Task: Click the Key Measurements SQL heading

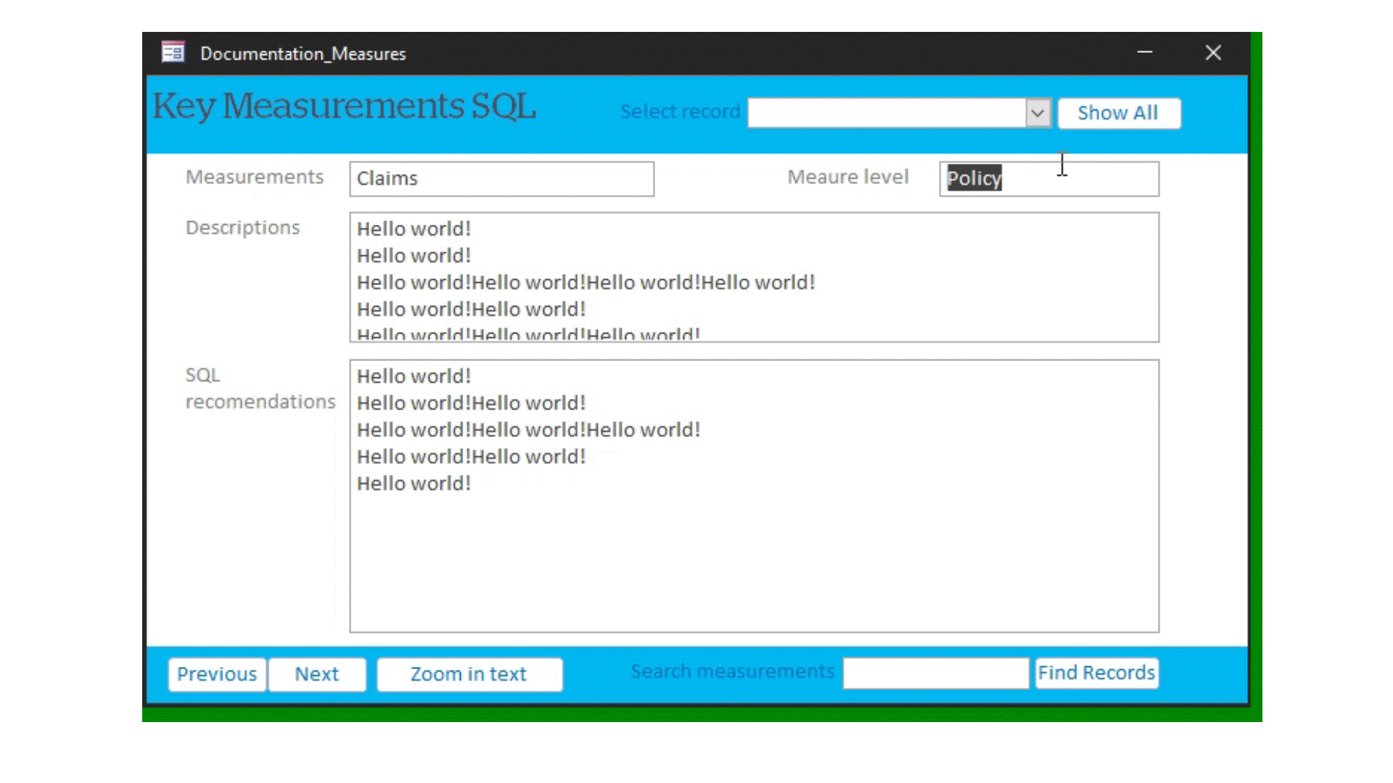Action: pyautogui.click(x=344, y=107)
